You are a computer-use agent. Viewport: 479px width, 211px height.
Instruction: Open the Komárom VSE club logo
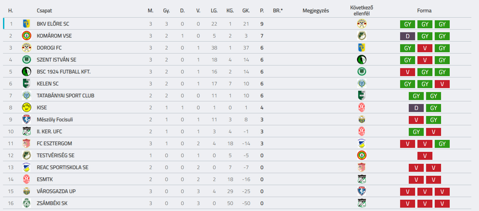(x=26, y=36)
